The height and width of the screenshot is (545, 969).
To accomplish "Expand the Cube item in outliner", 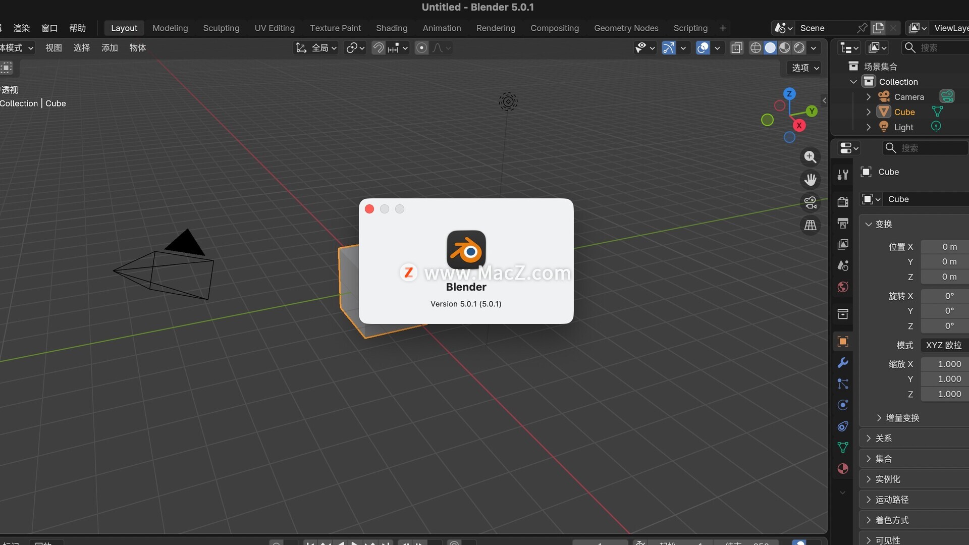I will [868, 112].
